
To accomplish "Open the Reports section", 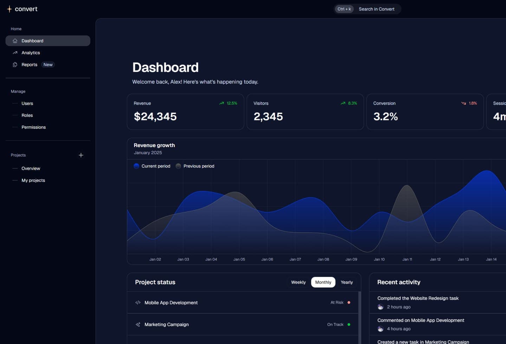I will pyautogui.click(x=48, y=65).
